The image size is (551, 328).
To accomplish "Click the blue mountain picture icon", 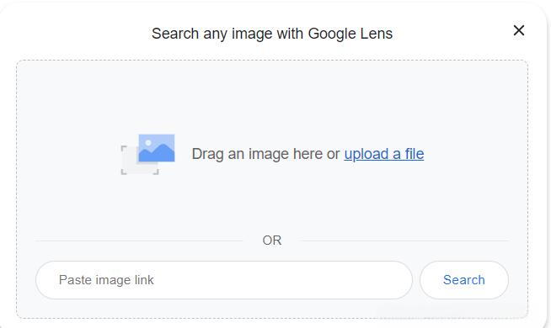I will point(157,148).
